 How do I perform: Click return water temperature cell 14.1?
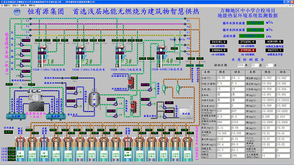[238, 78]
